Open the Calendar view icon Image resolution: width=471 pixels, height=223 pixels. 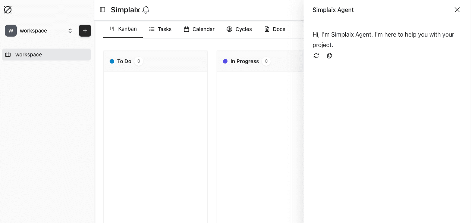pyautogui.click(x=186, y=29)
